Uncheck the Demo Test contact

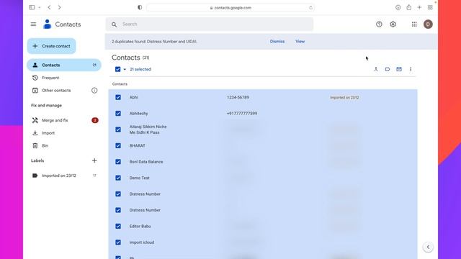pos(118,178)
